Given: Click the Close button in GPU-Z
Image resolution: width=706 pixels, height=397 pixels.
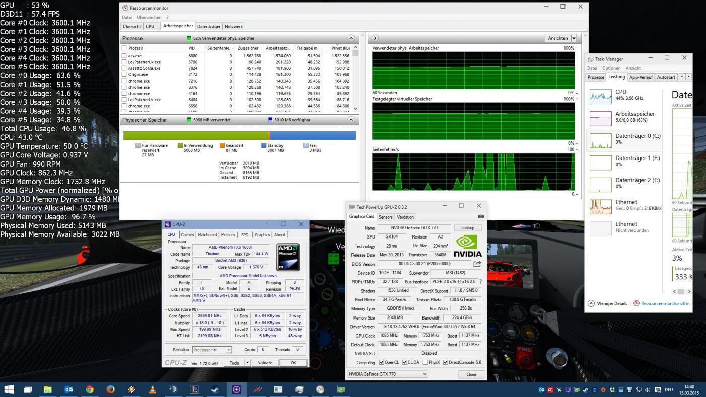Looking at the screenshot, I should pyautogui.click(x=471, y=374).
